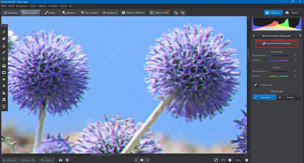Set zoom to 1:1

pos(223,160)
